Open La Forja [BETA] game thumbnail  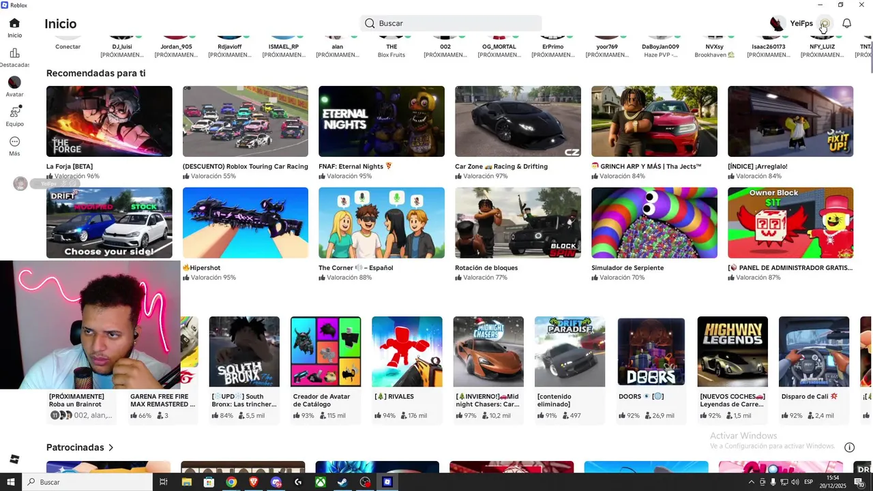pyautogui.click(x=109, y=121)
